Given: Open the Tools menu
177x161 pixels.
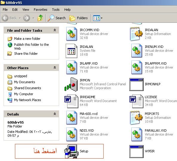Looking at the screenshot, I should 56,10.
